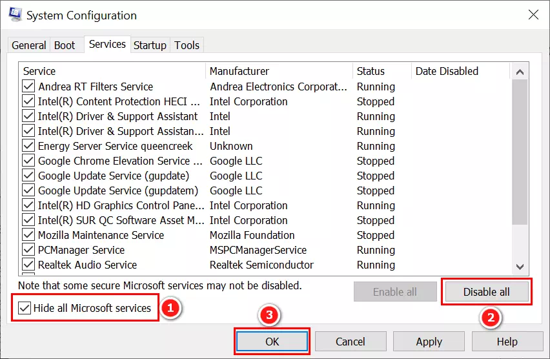Click the Cancel button
Viewport: 550px width, 359px height.
point(351,342)
